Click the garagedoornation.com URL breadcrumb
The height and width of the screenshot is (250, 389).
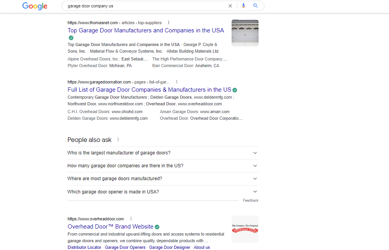(118, 82)
